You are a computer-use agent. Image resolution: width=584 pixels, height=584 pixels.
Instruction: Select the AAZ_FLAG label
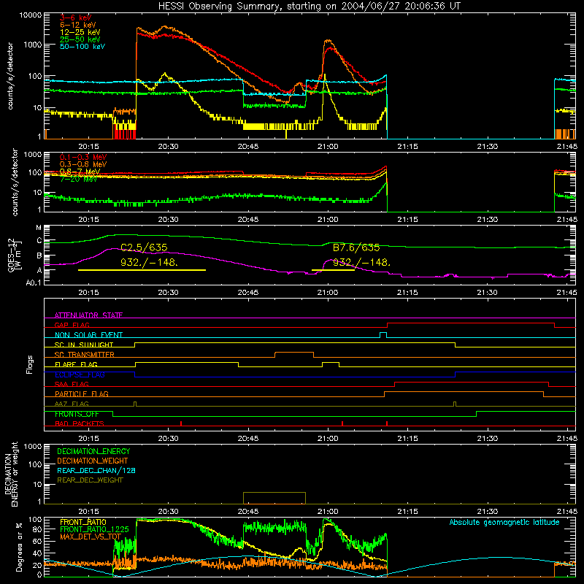pos(72,404)
